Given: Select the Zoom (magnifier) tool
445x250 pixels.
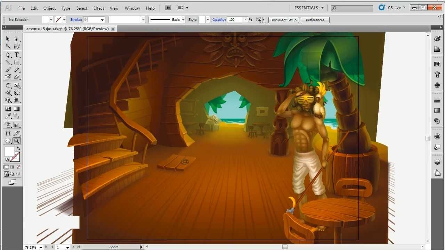Looking at the screenshot, I should click(16, 141).
